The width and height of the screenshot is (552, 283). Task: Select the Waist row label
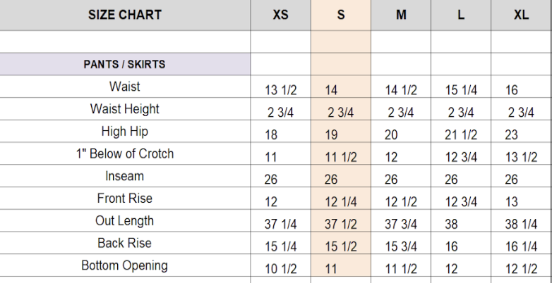[125, 87]
